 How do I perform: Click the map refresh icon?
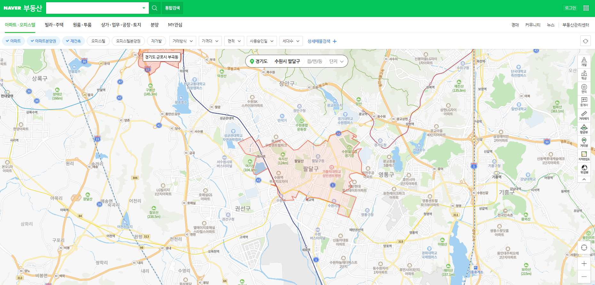click(x=585, y=41)
